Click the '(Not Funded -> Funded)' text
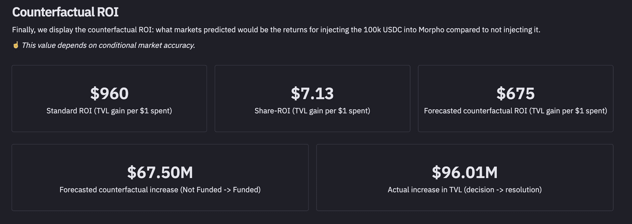Image resolution: width=632 pixels, height=224 pixels. (220, 190)
